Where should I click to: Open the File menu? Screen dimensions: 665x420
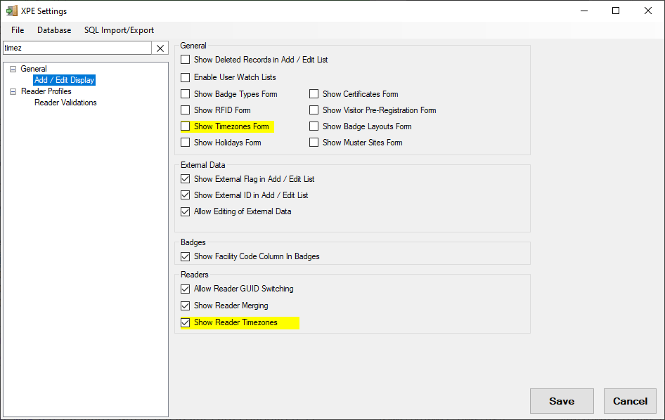point(18,30)
